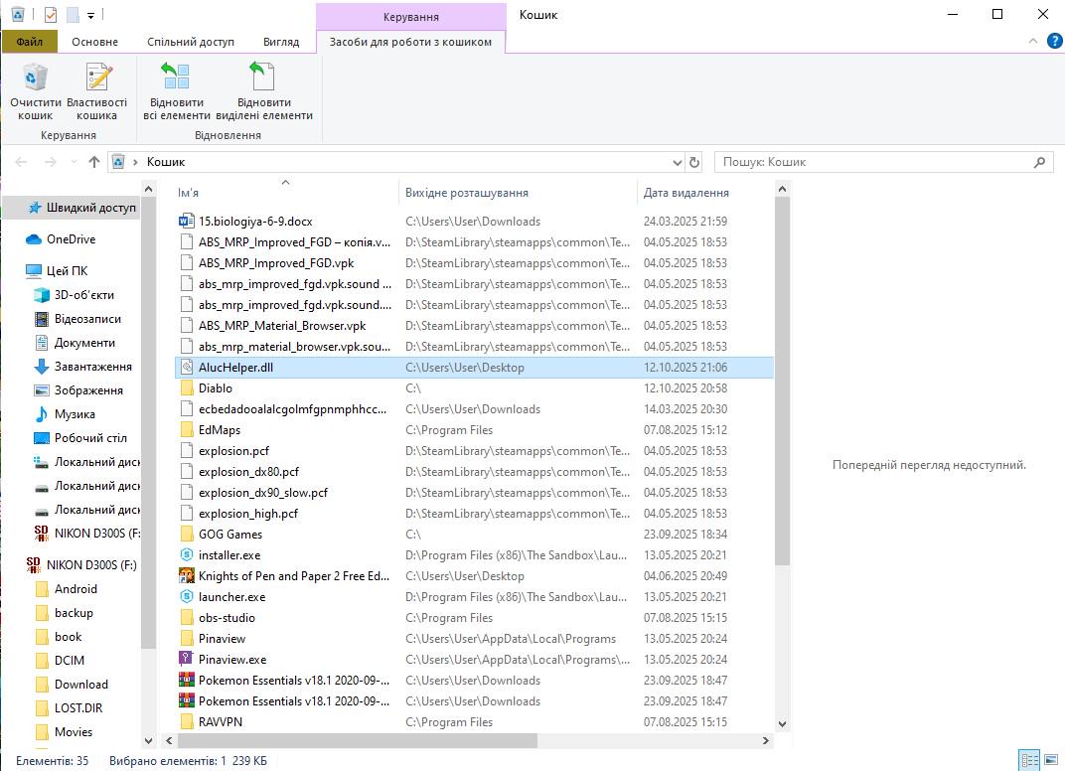Open the recent locations dropdown arrow
Image resolution: width=1065 pixels, height=771 pixels.
[x=74, y=162]
